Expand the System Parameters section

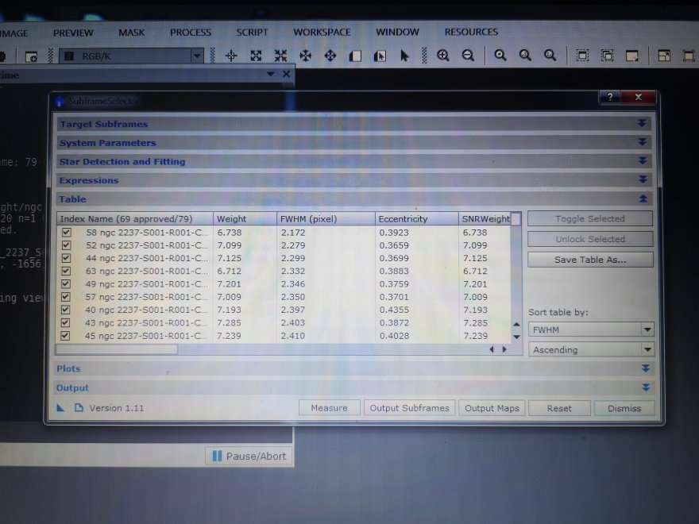643,142
